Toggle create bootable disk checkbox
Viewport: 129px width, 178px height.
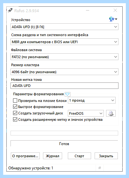click(x=15, y=113)
